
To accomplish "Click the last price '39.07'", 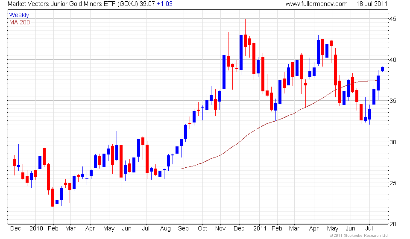I will pyautogui.click(x=147, y=4).
